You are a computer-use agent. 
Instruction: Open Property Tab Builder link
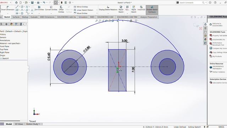pyautogui.click(x=220, y=36)
